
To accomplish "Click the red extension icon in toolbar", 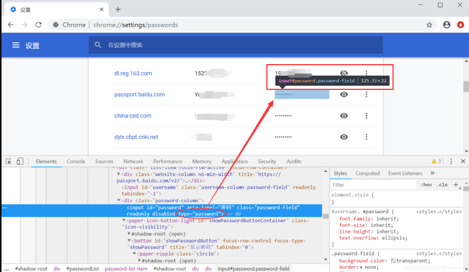I will 460,25.
